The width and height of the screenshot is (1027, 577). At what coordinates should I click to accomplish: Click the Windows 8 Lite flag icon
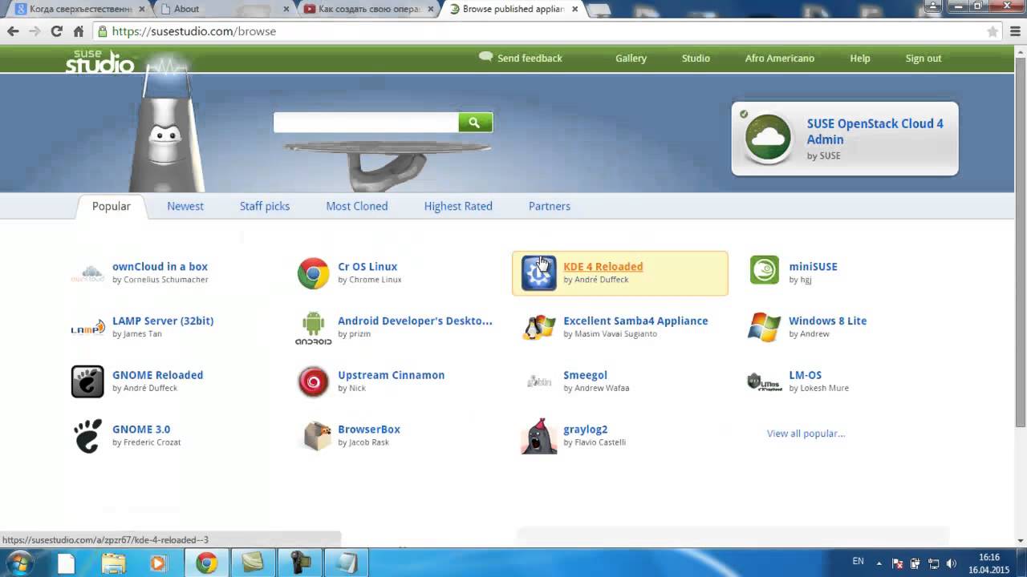click(x=764, y=327)
